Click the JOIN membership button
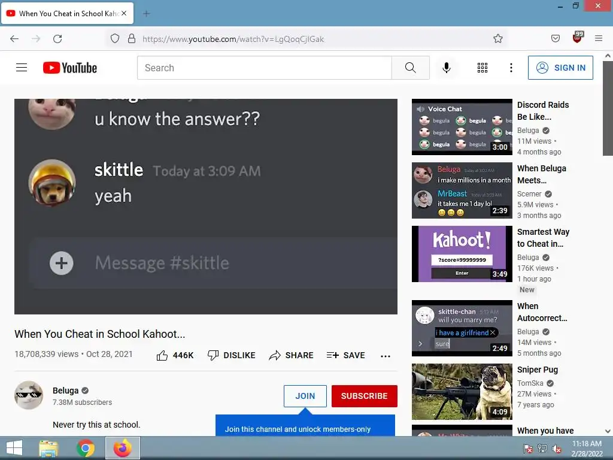The height and width of the screenshot is (460, 613). (305, 396)
